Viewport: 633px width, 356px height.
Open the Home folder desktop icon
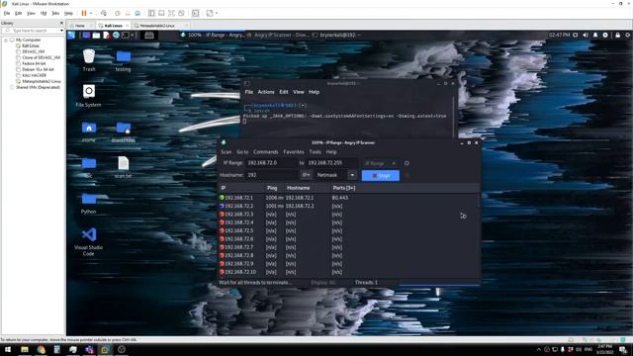(89, 132)
